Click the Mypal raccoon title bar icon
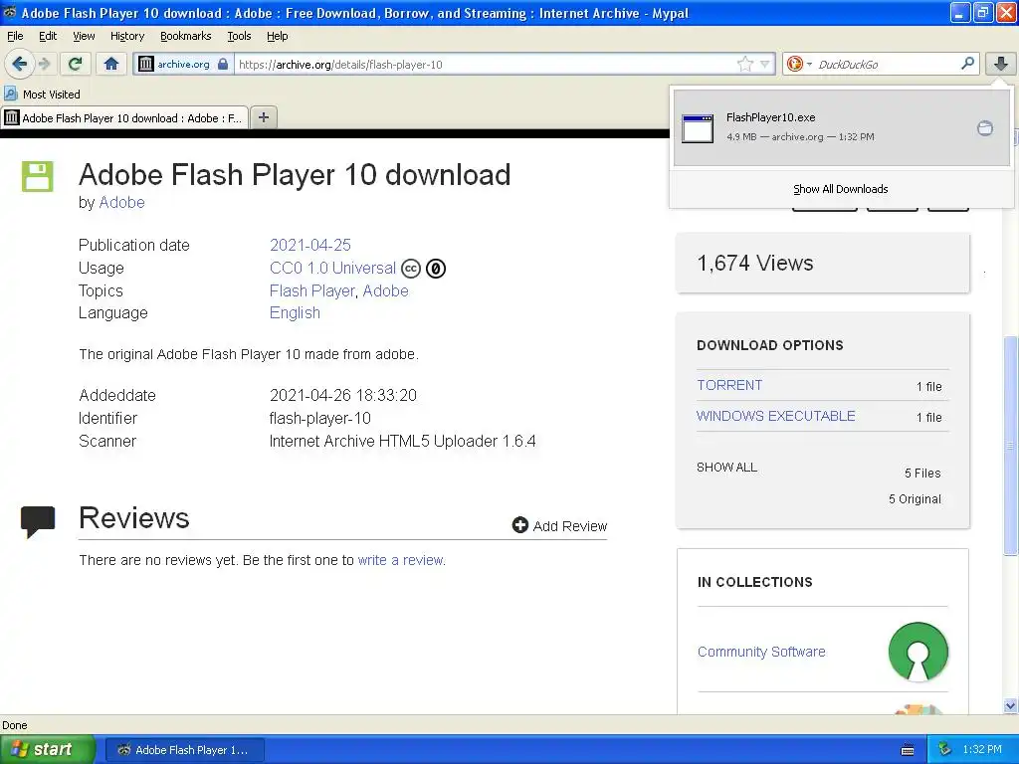Image resolution: width=1019 pixels, height=764 pixels. [x=9, y=12]
